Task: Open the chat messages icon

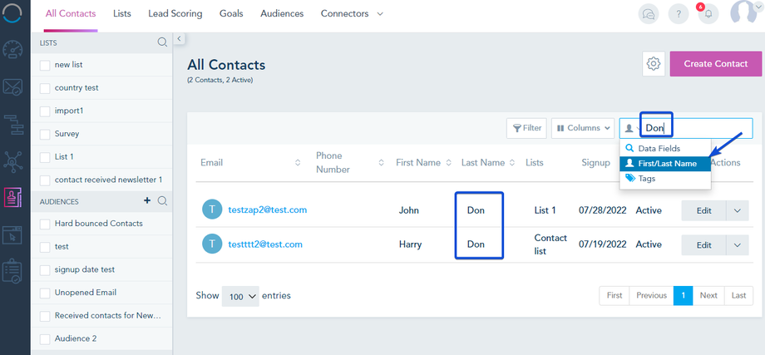Action: (x=649, y=14)
